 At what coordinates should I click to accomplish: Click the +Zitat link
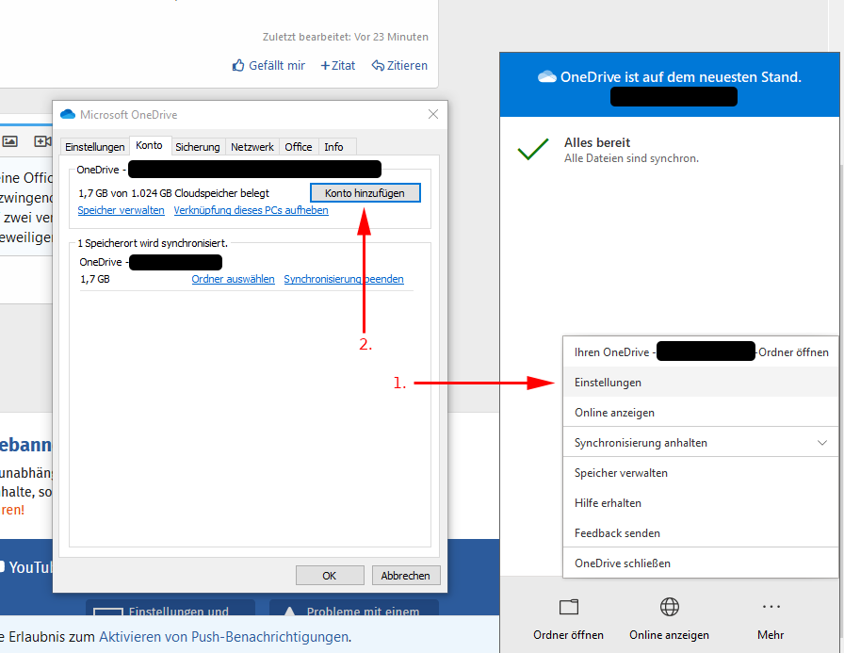(x=337, y=66)
